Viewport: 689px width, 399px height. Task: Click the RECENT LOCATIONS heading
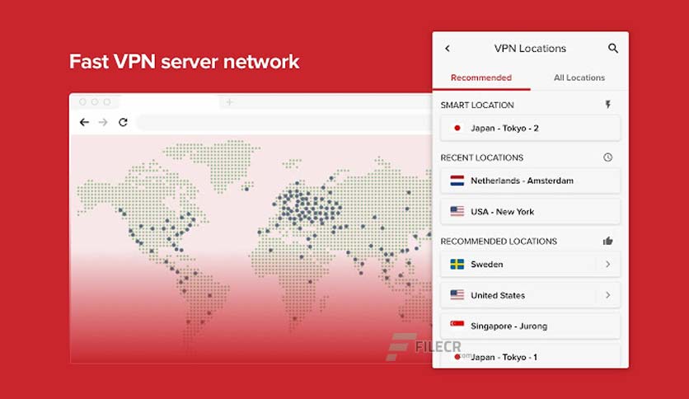tap(482, 157)
